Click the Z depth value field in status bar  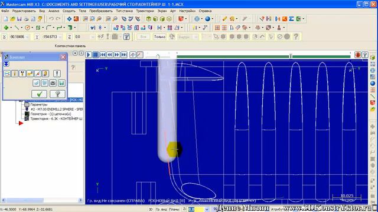pos(195,210)
